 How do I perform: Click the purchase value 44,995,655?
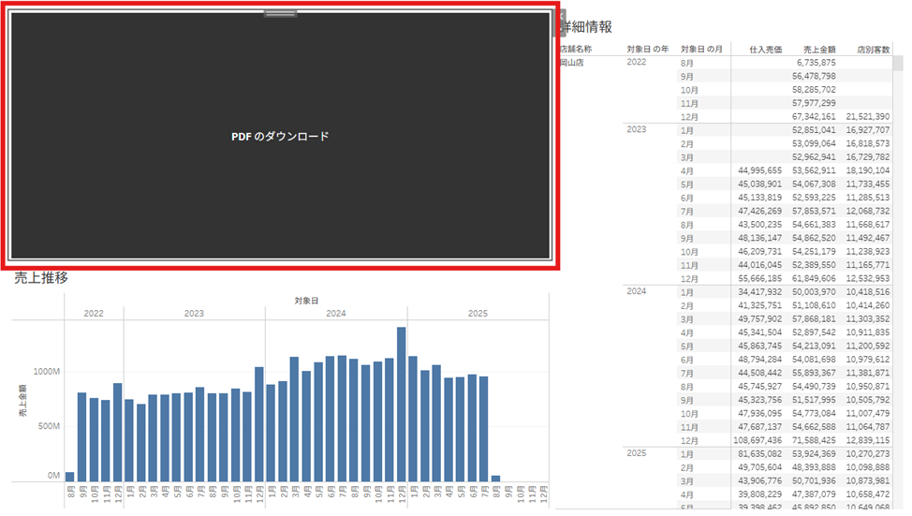pos(760,171)
